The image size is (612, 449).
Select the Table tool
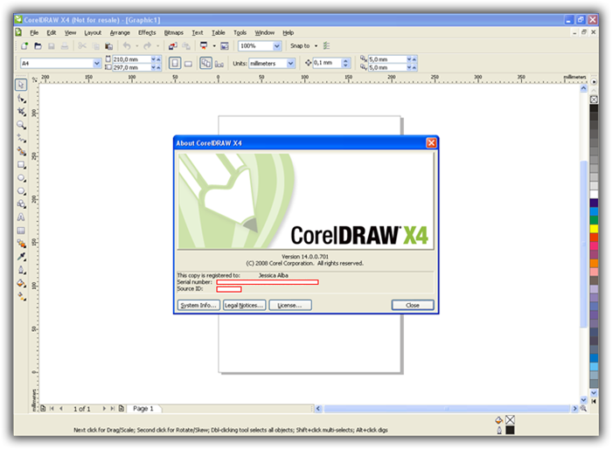click(x=21, y=231)
